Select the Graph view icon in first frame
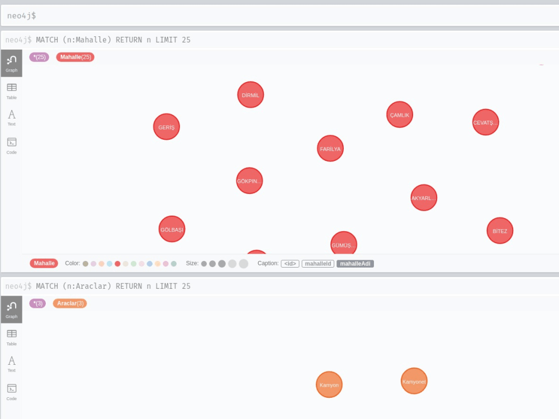 point(11,62)
